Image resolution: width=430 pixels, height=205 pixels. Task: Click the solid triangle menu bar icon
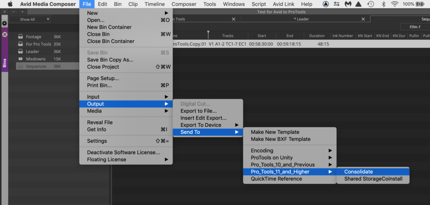coord(359,4)
